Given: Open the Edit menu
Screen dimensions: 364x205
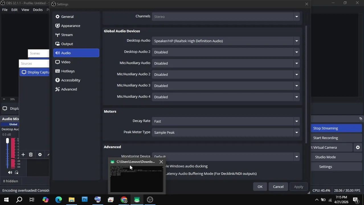Looking at the screenshot, I should click(15, 10).
